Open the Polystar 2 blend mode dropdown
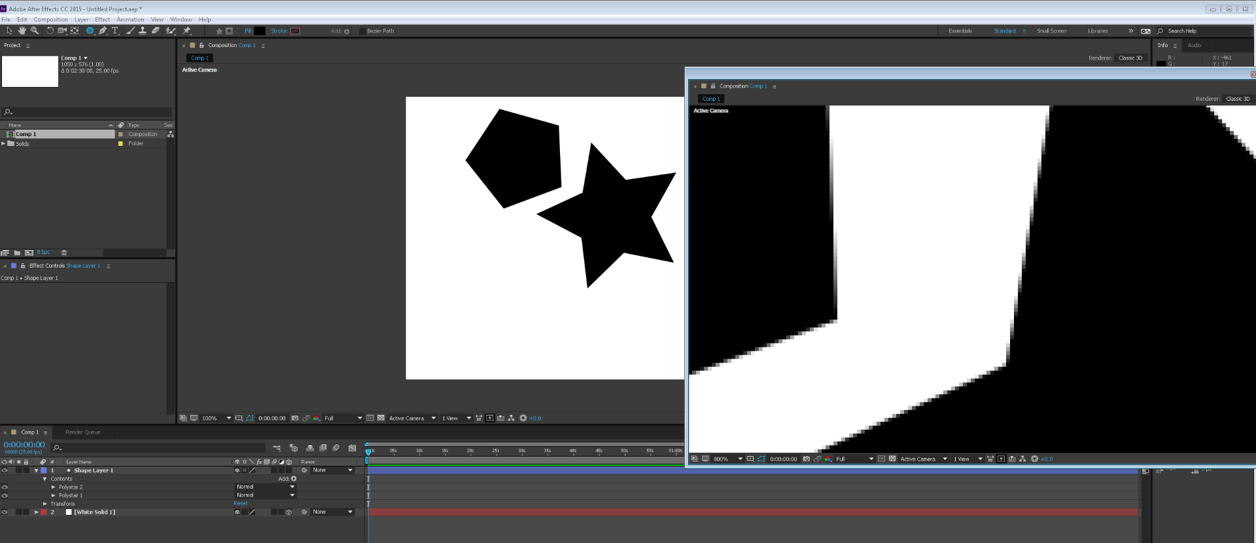The height and width of the screenshot is (543, 1256). click(x=266, y=487)
